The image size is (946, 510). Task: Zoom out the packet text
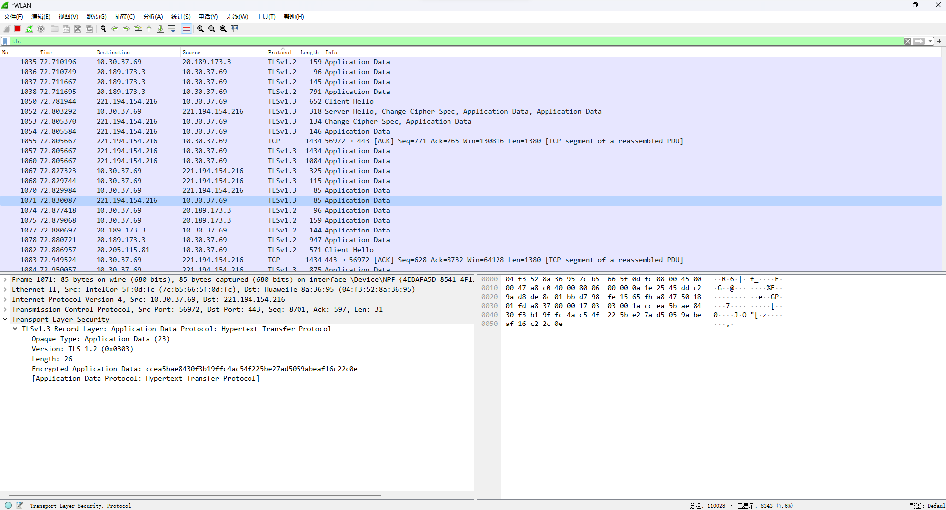pos(212,29)
